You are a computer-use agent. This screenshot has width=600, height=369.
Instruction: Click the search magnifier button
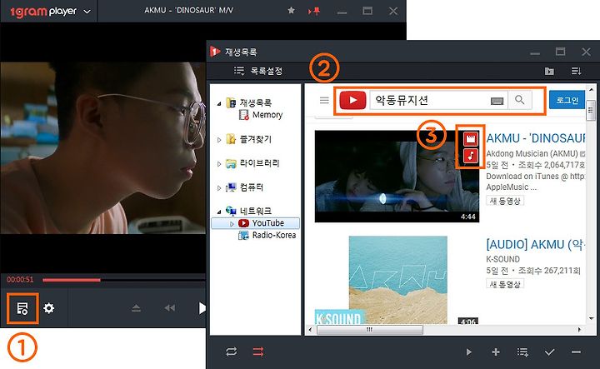520,100
